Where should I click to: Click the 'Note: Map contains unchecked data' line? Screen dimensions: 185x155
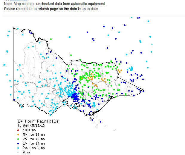click(x=55, y=4)
